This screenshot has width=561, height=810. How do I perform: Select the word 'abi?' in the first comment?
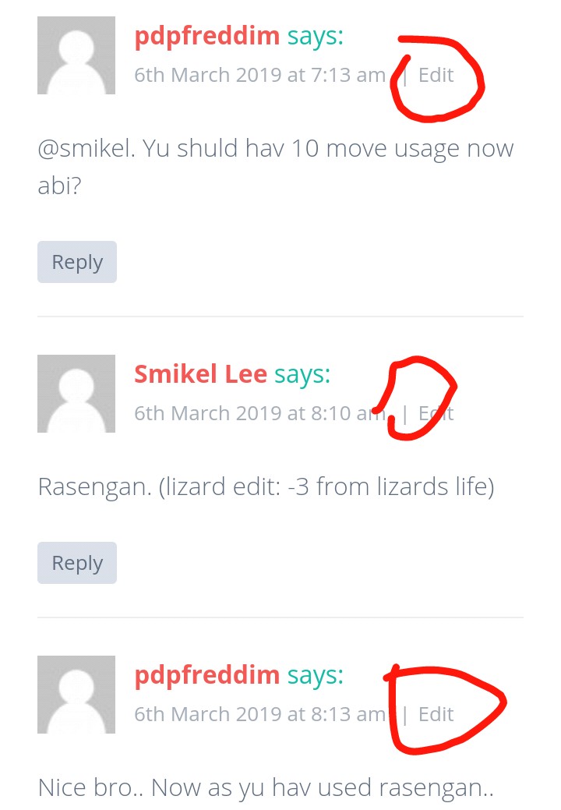click(x=59, y=186)
